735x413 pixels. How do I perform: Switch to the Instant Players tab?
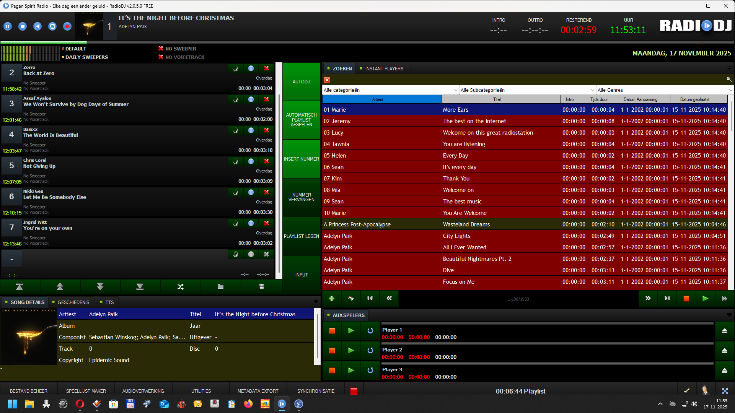[384, 69]
